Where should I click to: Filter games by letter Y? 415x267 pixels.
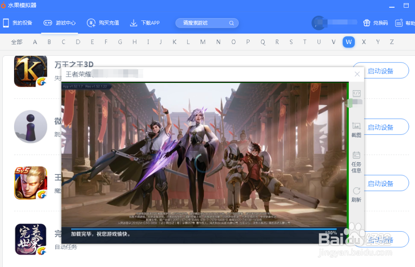click(x=378, y=42)
